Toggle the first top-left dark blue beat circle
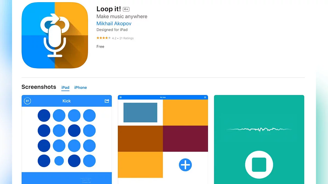This screenshot has height=184, width=328. pos(44,115)
